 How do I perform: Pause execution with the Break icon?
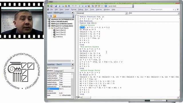click(83, 6)
